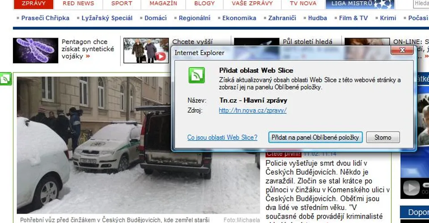
Task: Open the Domácí news section
Action: [155, 18]
